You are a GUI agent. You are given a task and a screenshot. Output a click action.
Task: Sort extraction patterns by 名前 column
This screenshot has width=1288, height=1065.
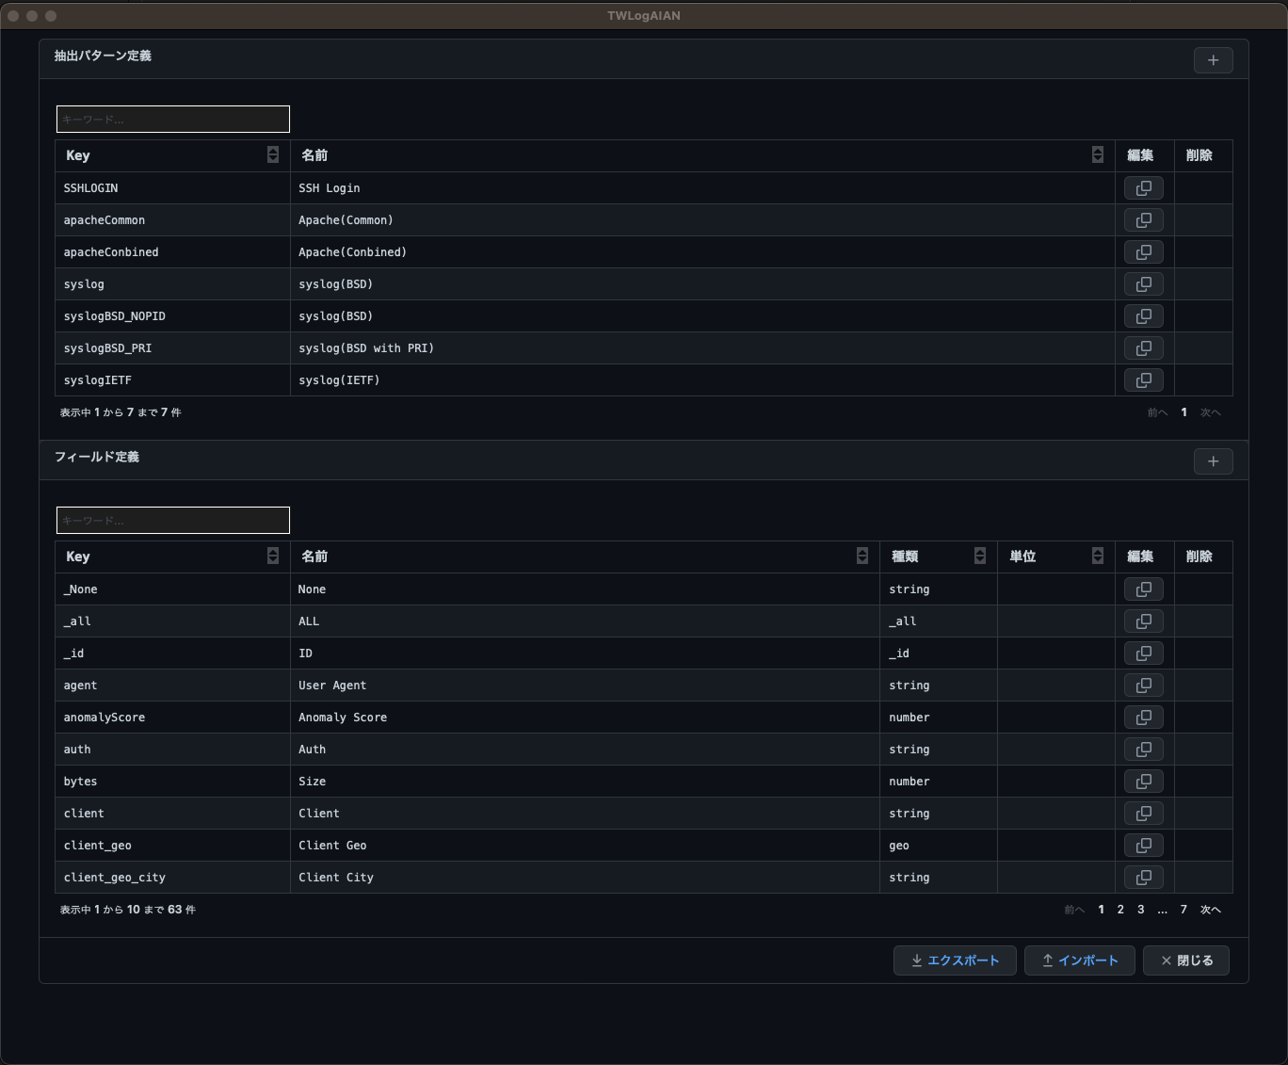[1097, 155]
